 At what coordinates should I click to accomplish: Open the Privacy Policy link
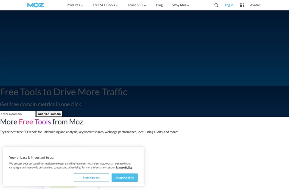coord(124,167)
